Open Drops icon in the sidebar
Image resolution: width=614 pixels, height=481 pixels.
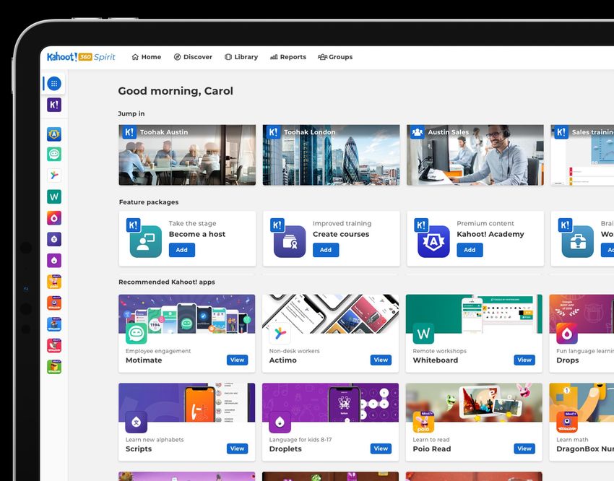(54, 218)
